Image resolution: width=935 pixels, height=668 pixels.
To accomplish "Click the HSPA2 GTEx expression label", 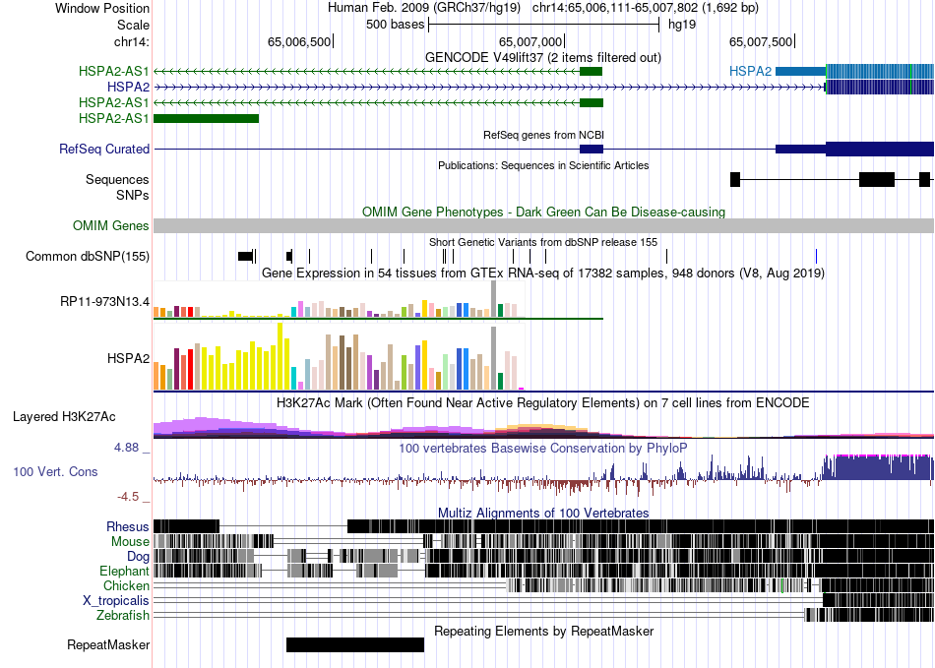I will [x=128, y=359].
